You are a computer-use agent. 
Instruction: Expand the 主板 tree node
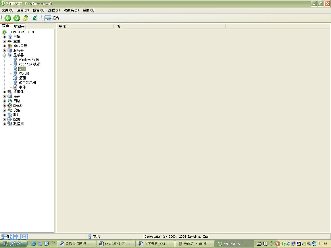pos(4,41)
